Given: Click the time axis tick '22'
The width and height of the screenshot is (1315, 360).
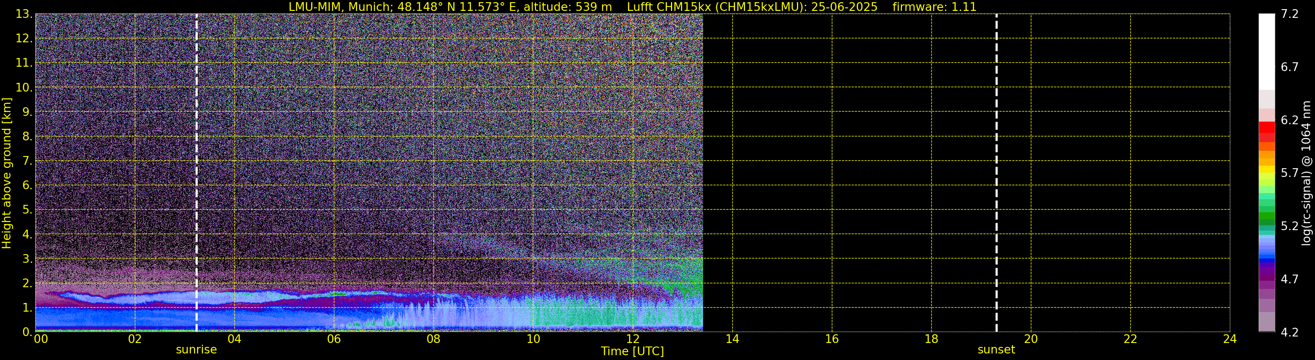Looking at the screenshot, I should pyautogui.click(x=1130, y=339).
